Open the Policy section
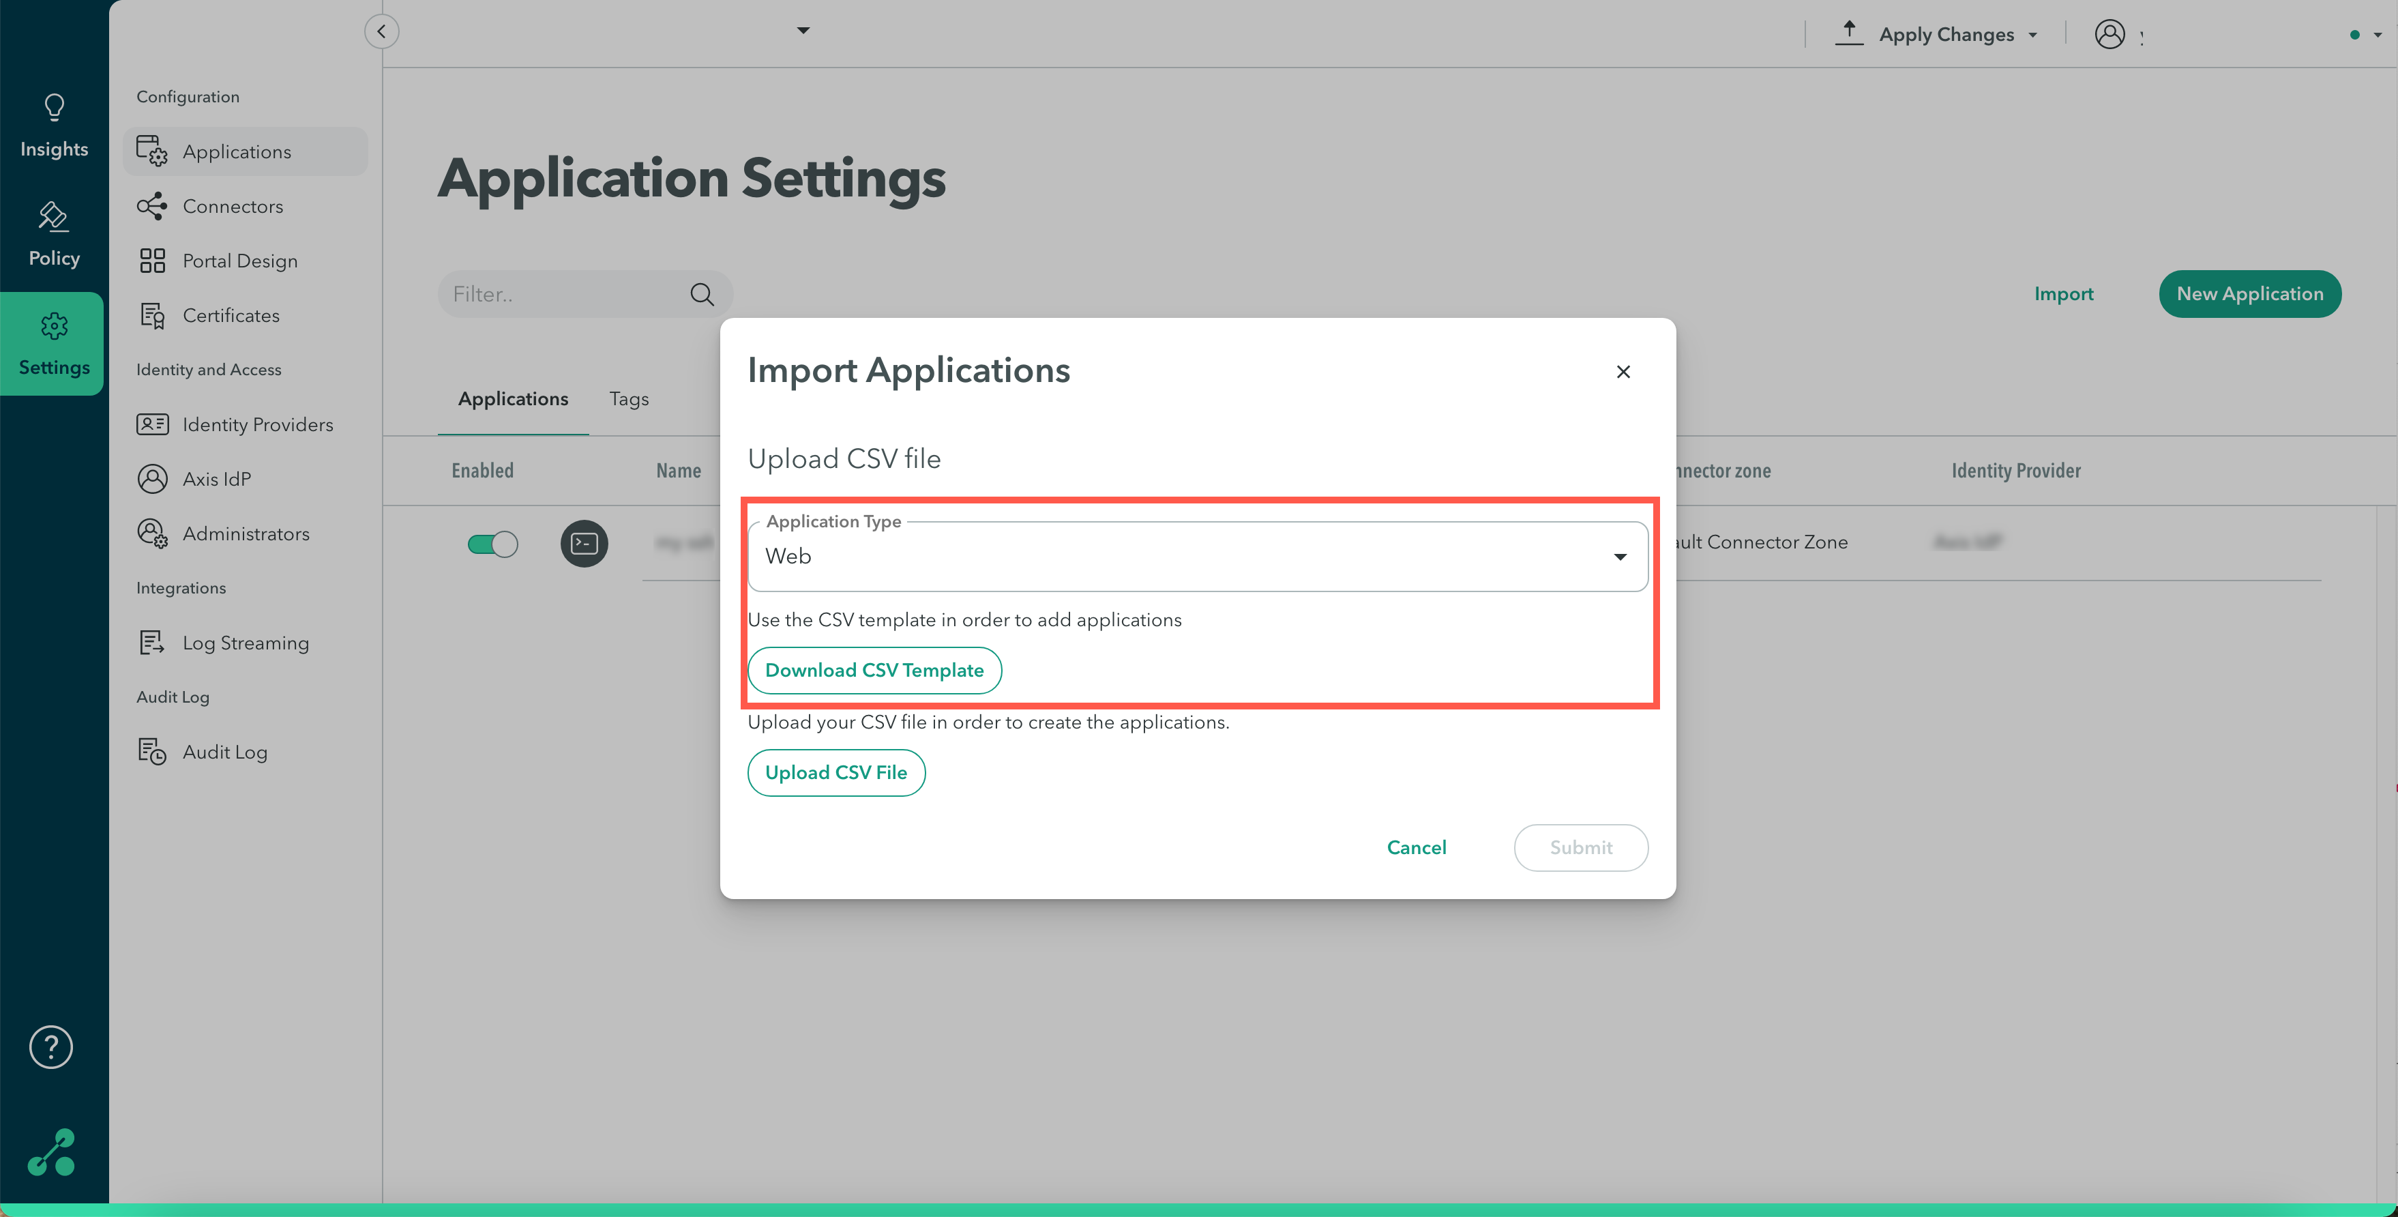The image size is (2398, 1217). click(54, 235)
